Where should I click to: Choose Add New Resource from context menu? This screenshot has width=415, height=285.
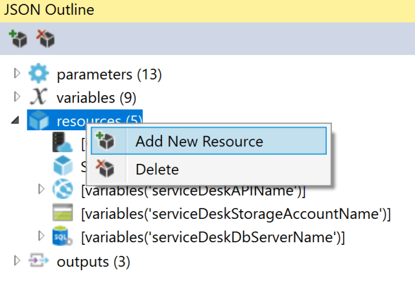pyautogui.click(x=198, y=142)
